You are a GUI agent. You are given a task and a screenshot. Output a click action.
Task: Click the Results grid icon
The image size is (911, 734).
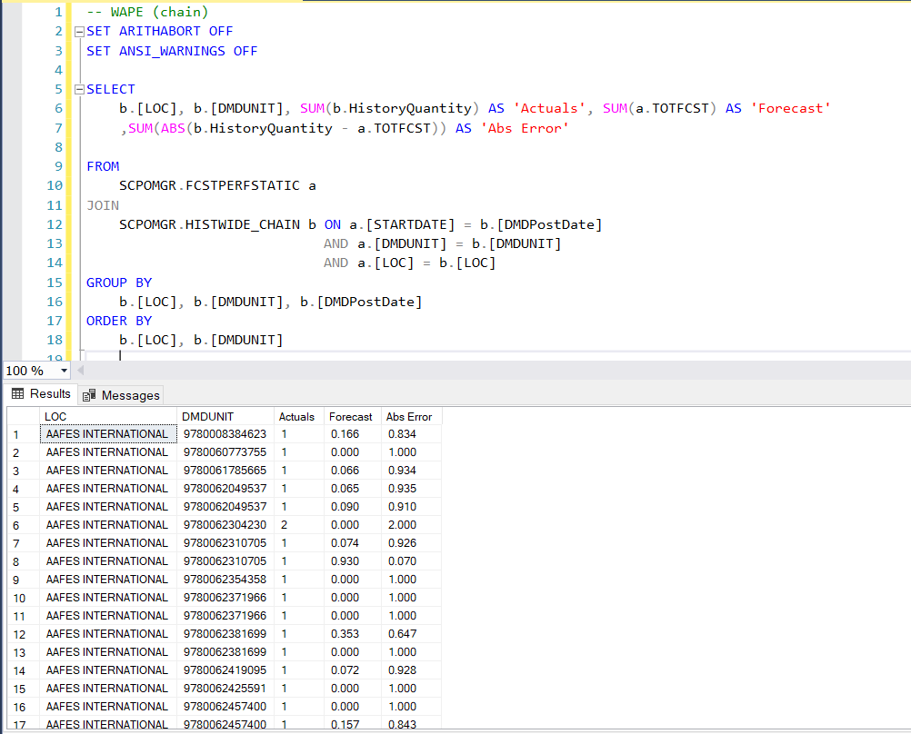(18, 393)
